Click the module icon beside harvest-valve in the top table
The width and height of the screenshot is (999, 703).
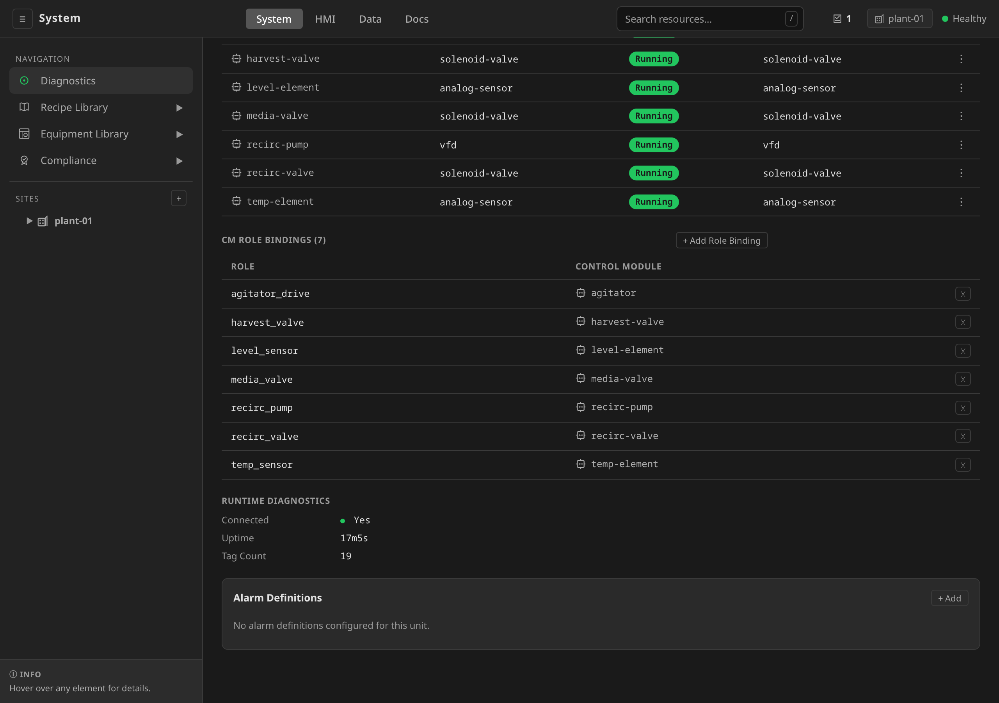click(x=236, y=58)
